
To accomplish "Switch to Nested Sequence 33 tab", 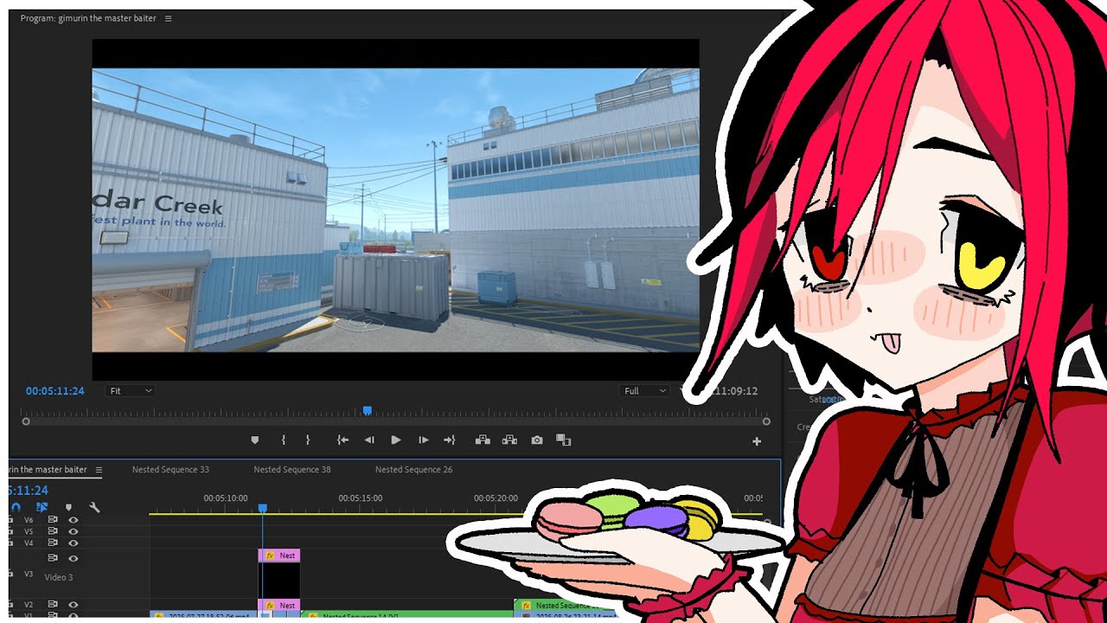I will 170,470.
